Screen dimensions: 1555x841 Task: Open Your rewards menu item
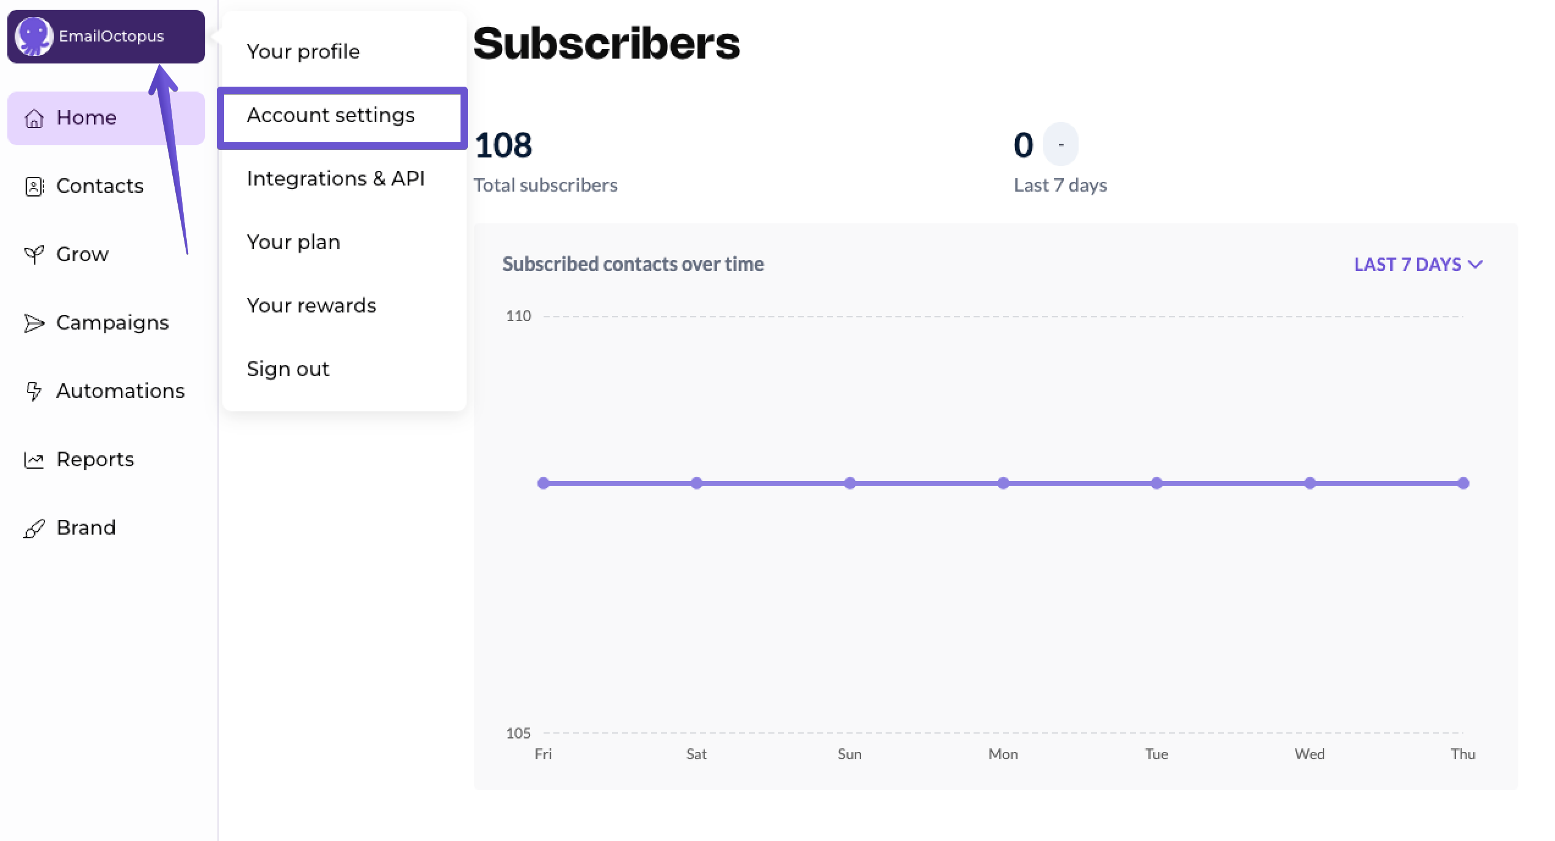[311, 306]
